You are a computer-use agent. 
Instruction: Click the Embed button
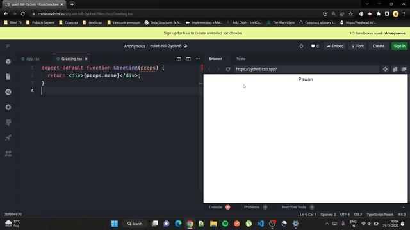(x=335, y=46)
